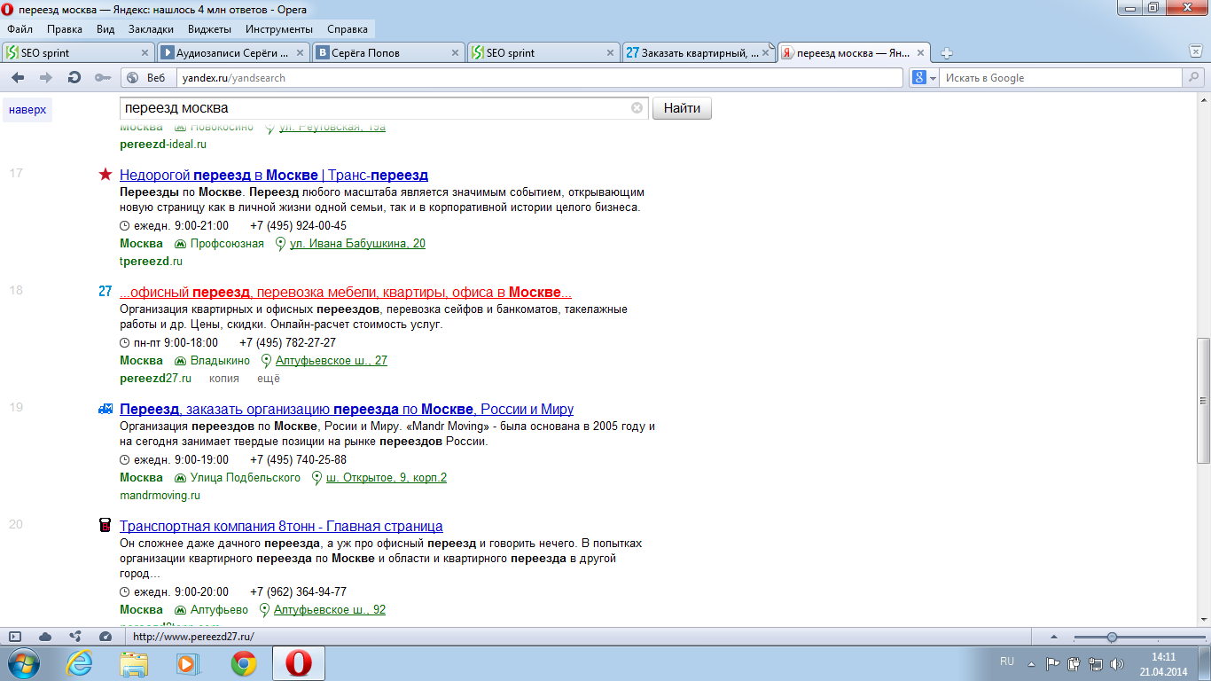Open the Виджеты menu

210,29
